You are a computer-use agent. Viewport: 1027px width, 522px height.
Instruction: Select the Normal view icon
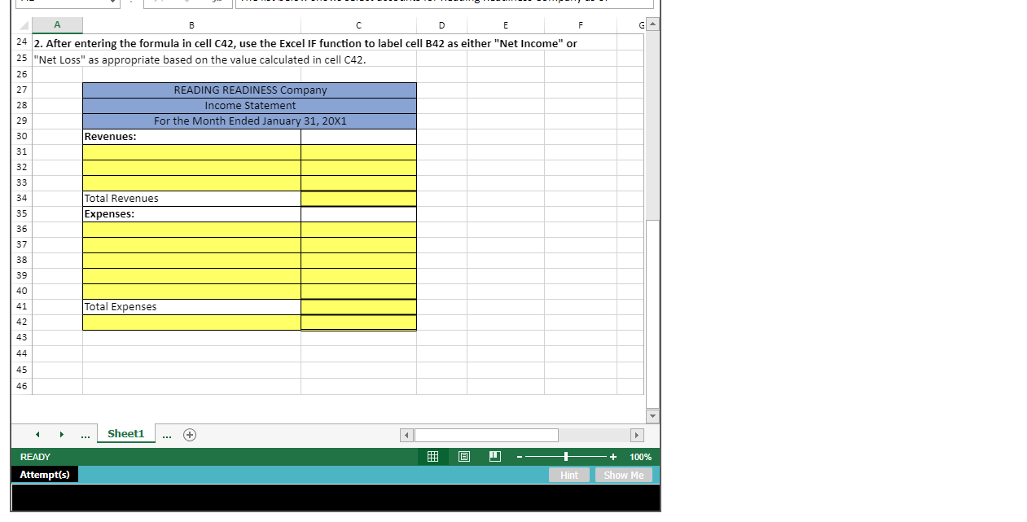[x=432, y=457]
